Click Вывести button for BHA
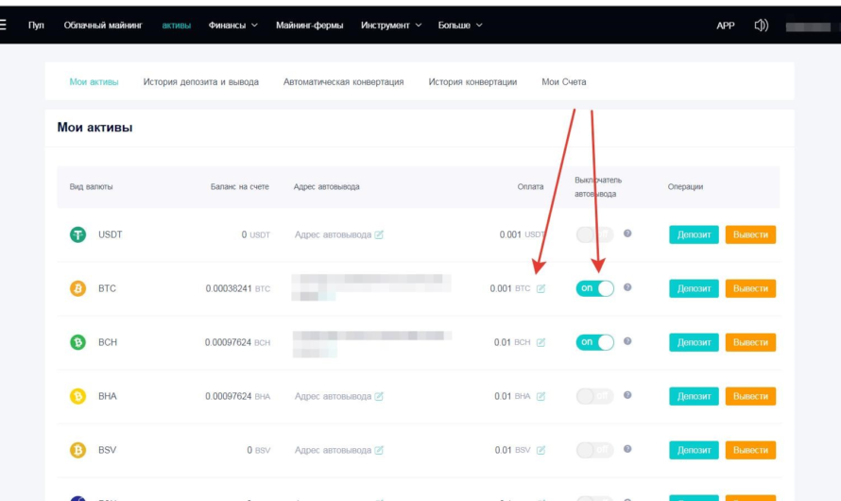The width and height of the screenshot is (841, 501). tap(750, 396)
